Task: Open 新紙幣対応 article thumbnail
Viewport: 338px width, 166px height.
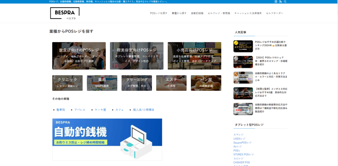Action: (243, 109)
